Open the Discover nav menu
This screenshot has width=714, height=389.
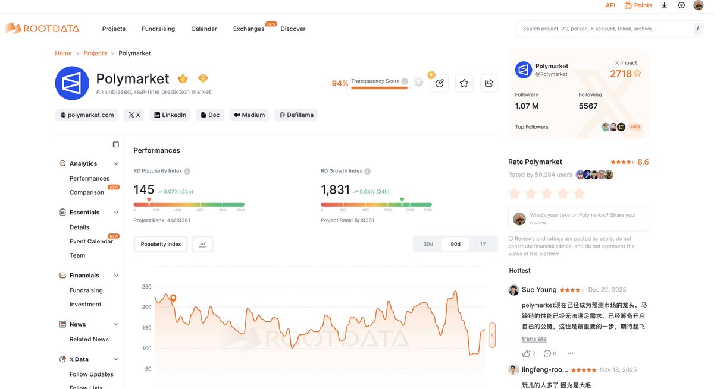point(293,29)
